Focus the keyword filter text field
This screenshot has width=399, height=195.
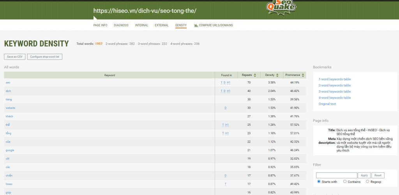pos(336,176)
